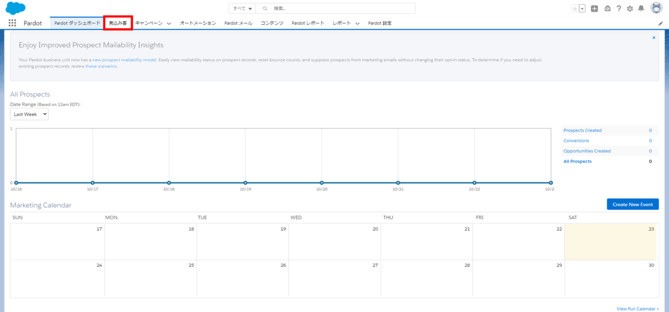Open the setup gear menu
Image resolution: width=669 pixels, height=312 pixels.
(x=630, y=8)
